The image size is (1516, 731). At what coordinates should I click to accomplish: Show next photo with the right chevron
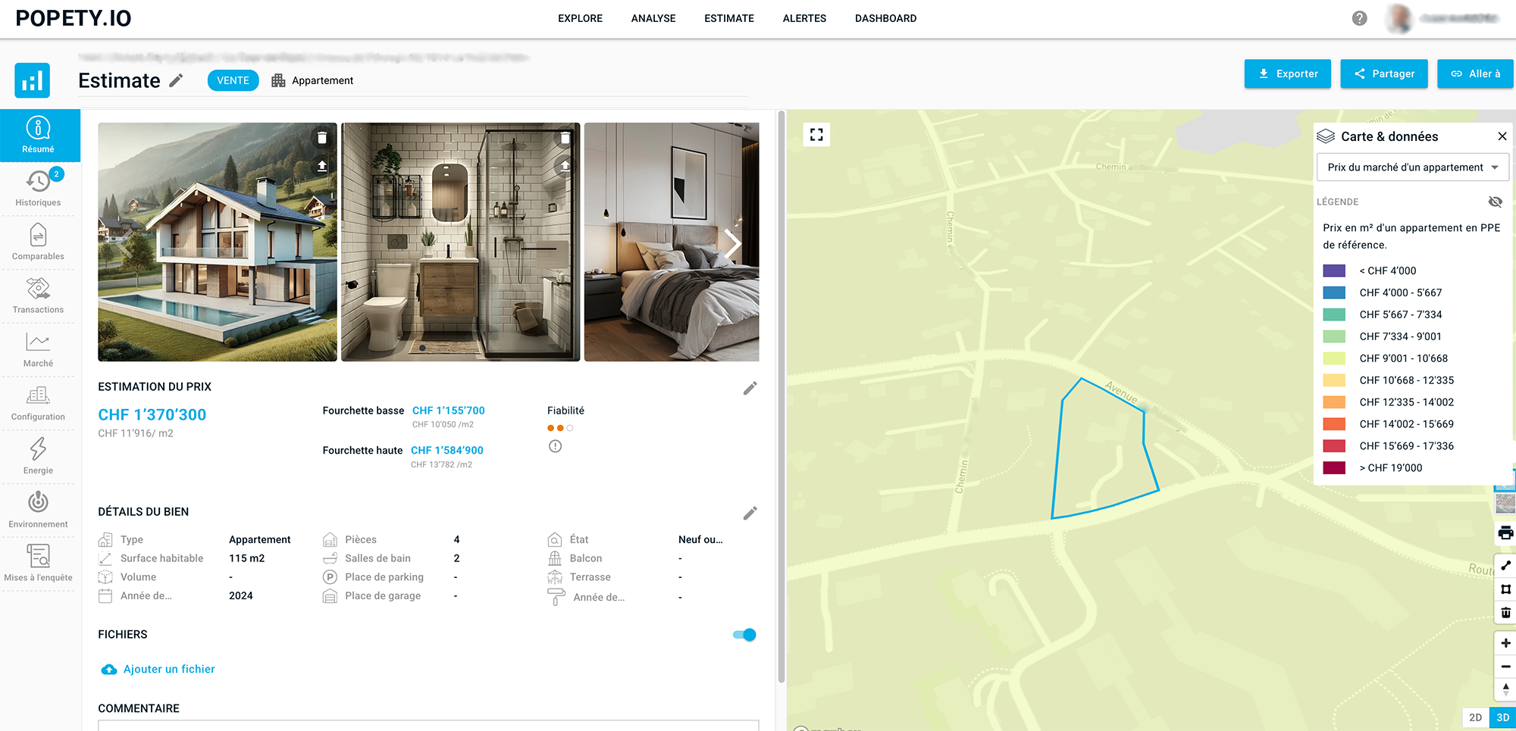pyautogui.click(x=732, y=243)
